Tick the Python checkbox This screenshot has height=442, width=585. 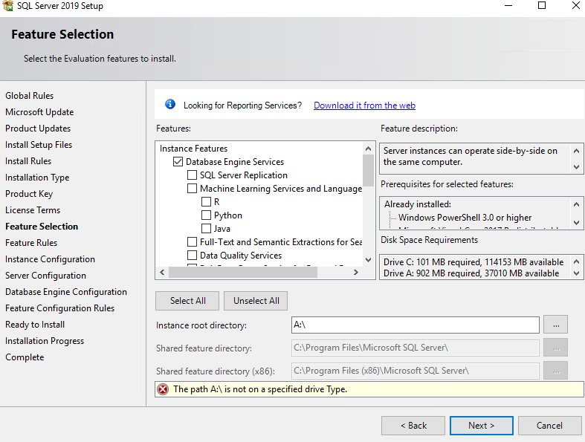click(206, 215)
